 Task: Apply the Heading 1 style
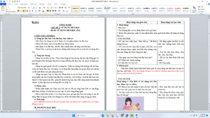tap(91, 9)
